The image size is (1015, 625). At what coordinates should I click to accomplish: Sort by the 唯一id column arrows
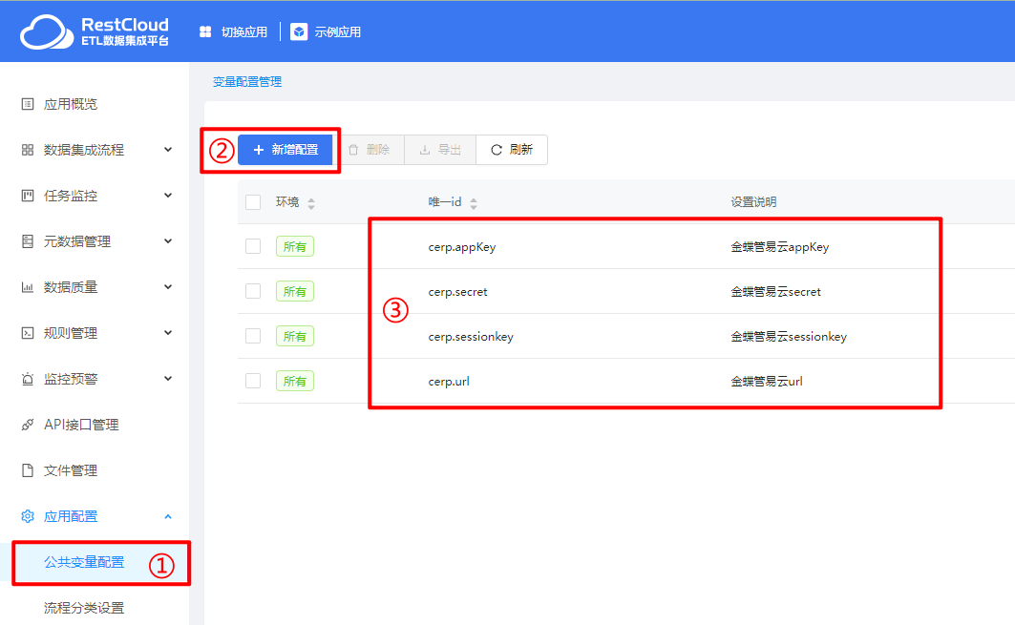click(474, 203)
